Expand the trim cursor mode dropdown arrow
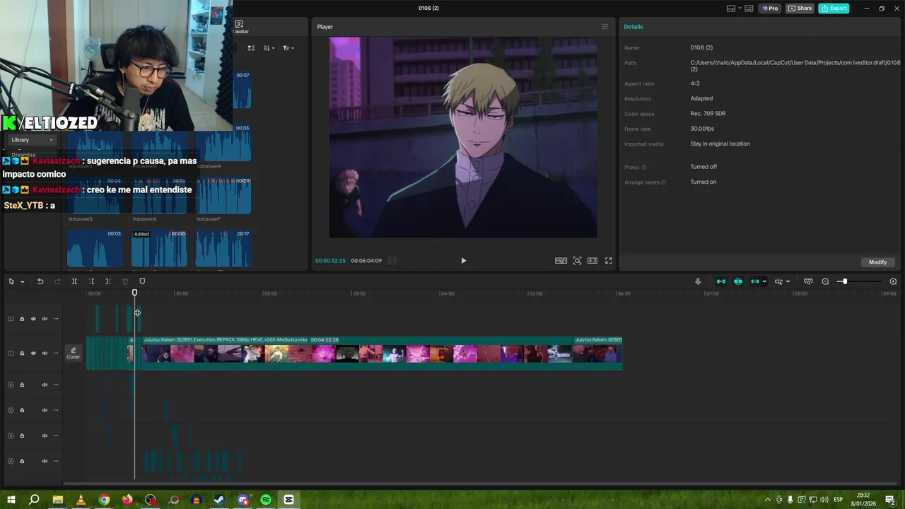905x509 pixels. click(788, 281)
